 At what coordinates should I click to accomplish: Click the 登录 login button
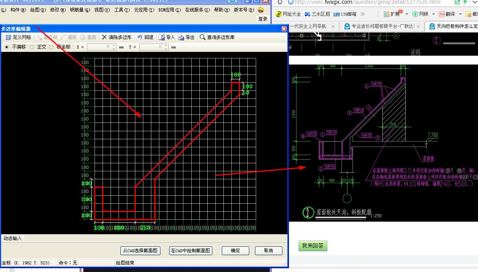click(263, 19)
